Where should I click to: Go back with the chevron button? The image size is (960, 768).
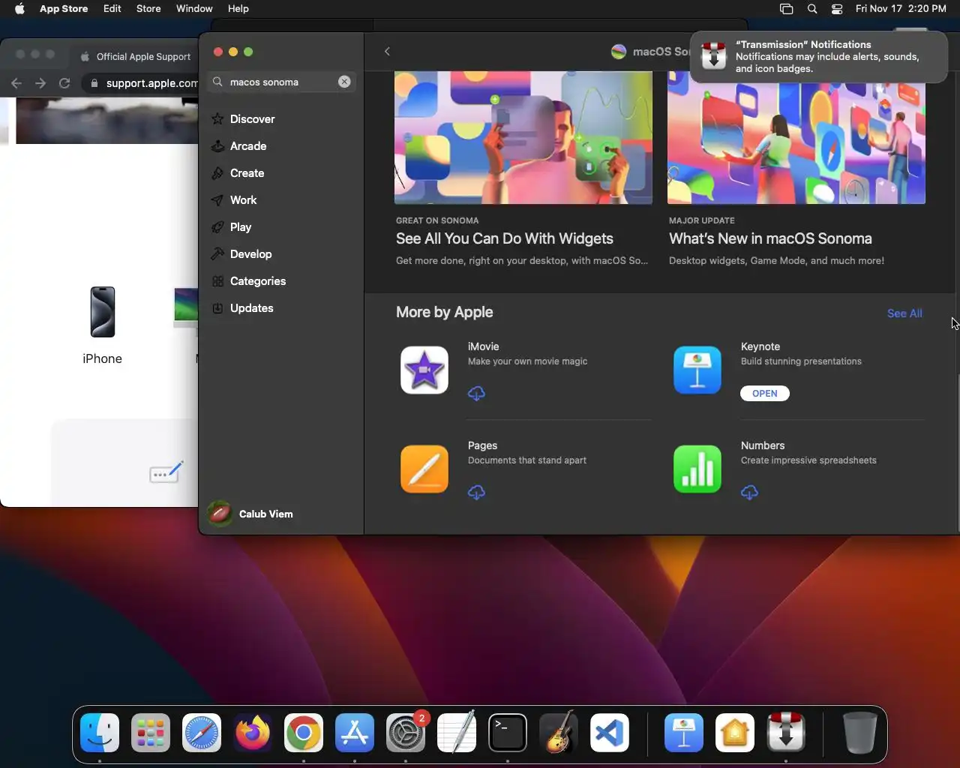pyautogui.click(x=387, y=51)
